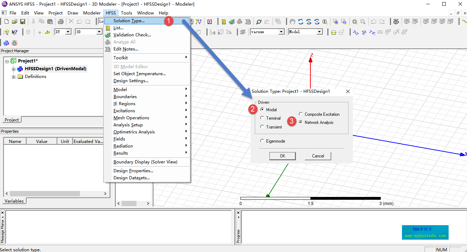Open the vacuum material dropdown

point(281,32)
